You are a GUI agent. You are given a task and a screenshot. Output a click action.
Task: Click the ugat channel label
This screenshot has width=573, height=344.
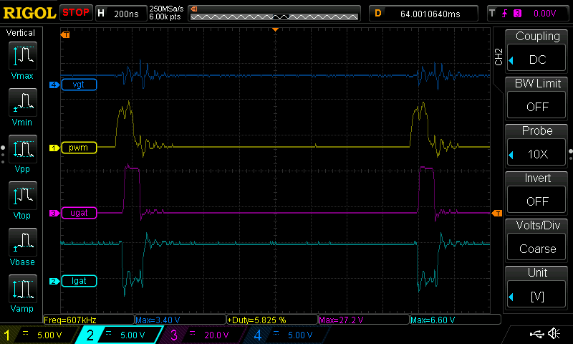pyautogui.click(x=79, y=213)
